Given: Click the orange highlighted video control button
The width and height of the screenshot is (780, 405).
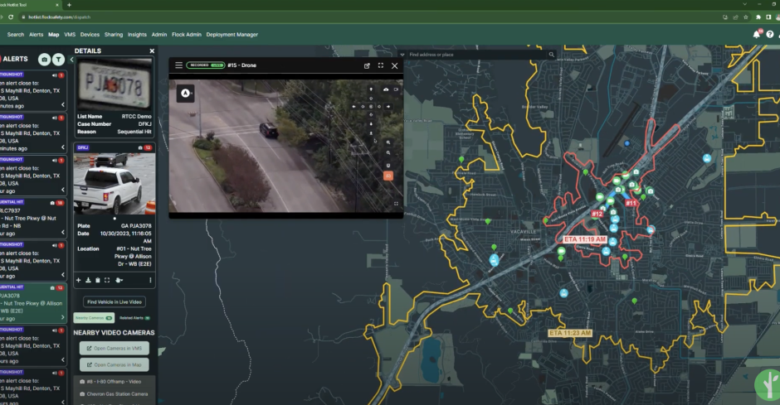Looking at the screenshot, I should click(x=388, y=176).
